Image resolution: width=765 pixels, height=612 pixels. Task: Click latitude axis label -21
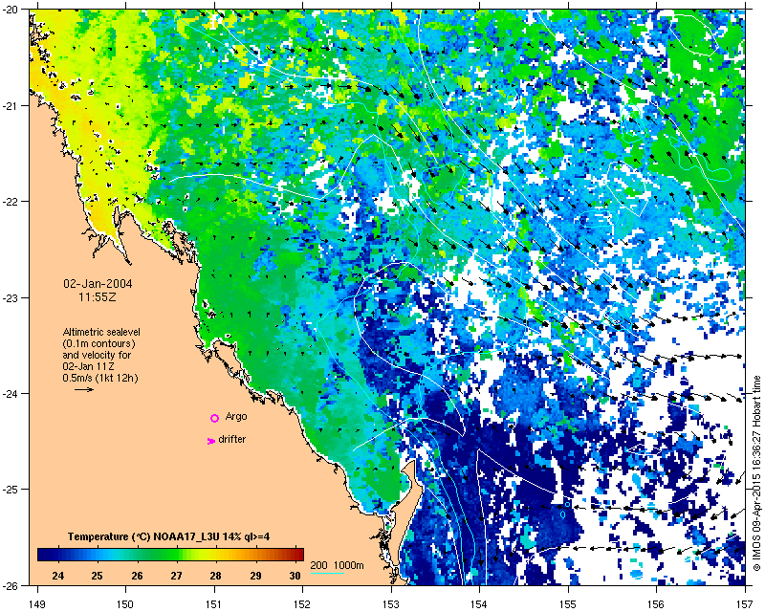pyautogui.click(x=11, y=106)
